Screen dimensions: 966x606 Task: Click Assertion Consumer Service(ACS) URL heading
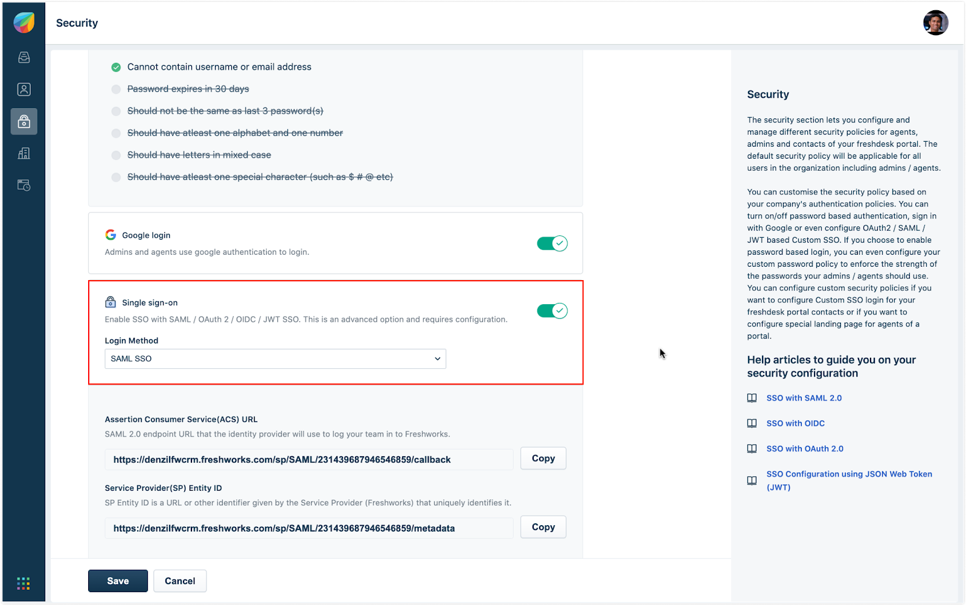click(181, 419)
